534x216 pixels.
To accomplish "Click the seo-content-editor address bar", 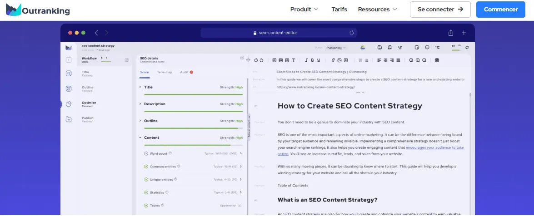I will tap(279, 33).
